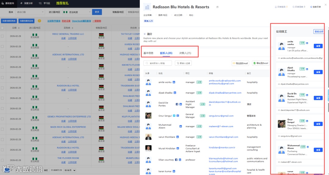This screenshot has width=329, height=175.
Task: Click the 反馈准确 check icon
Action: coord(293,7)
